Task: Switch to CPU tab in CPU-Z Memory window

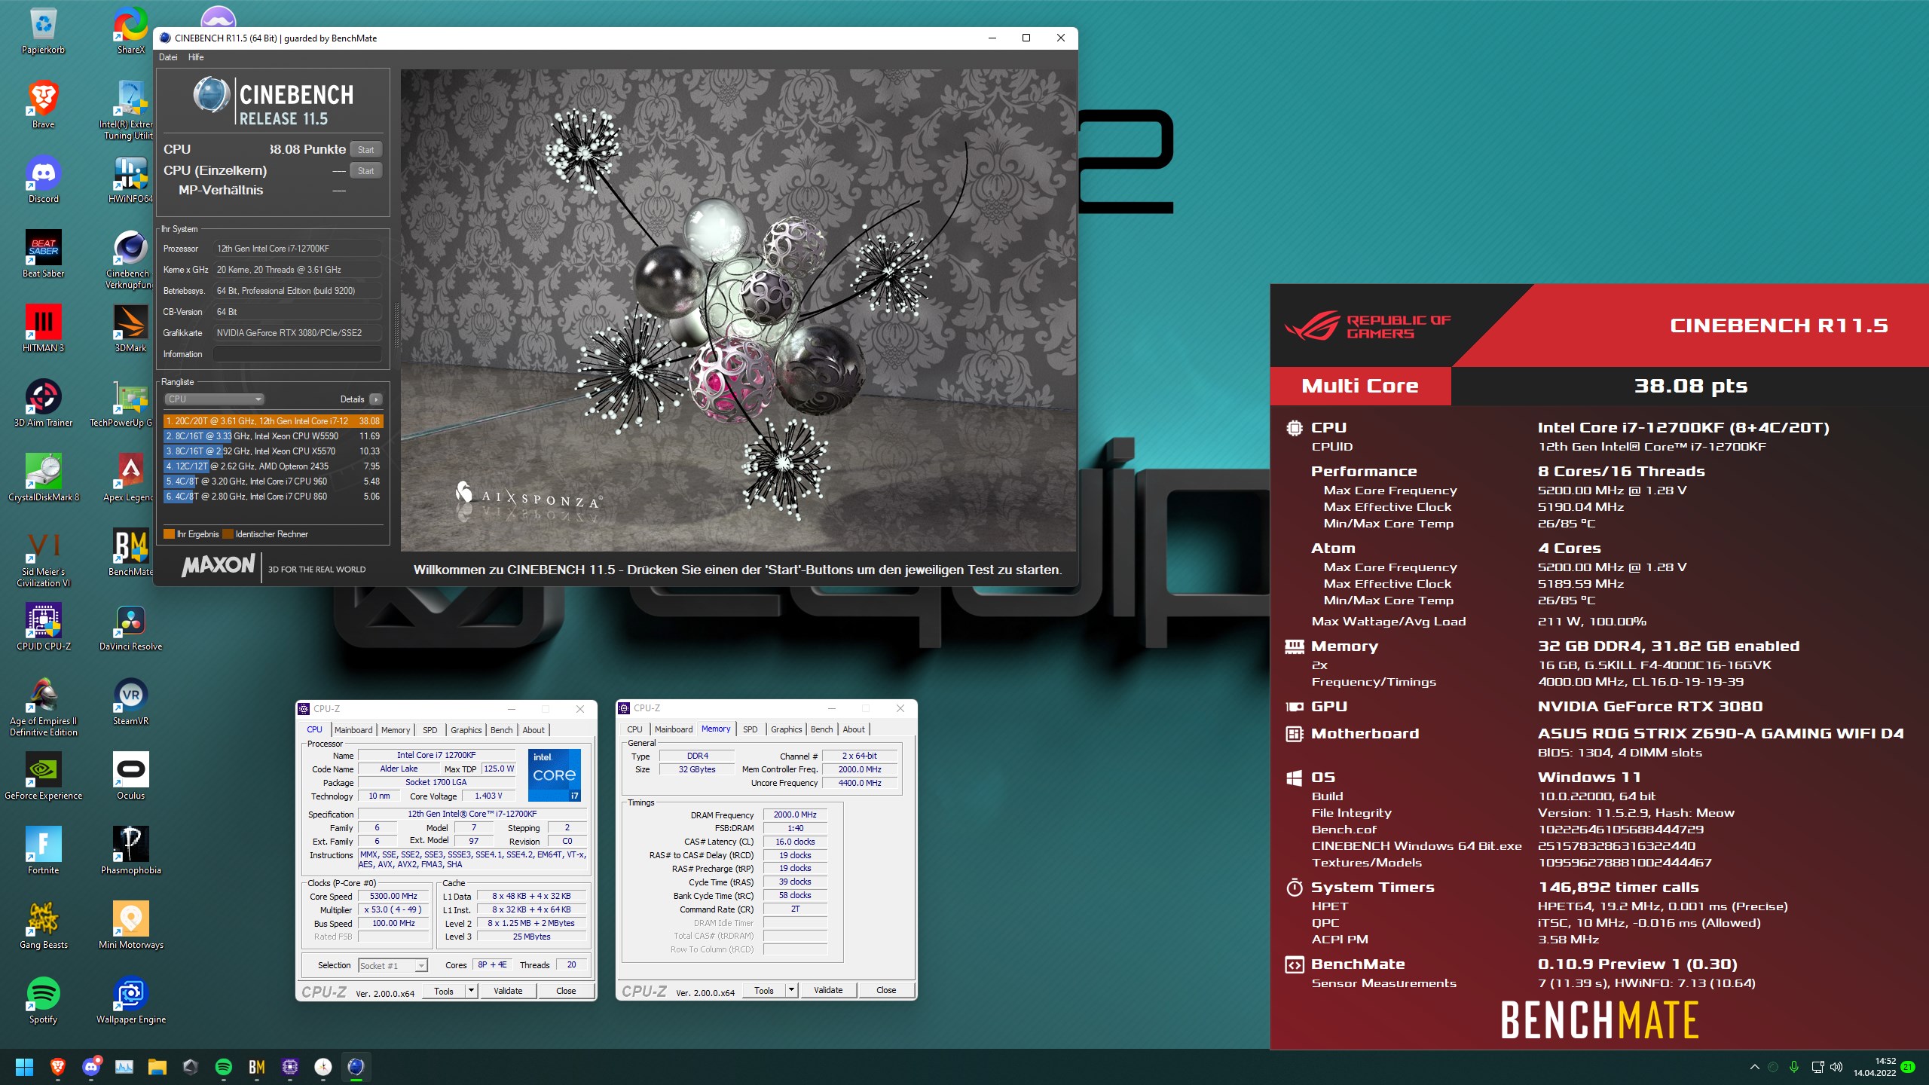Action: pyautogui.click(x=634, y=729)
